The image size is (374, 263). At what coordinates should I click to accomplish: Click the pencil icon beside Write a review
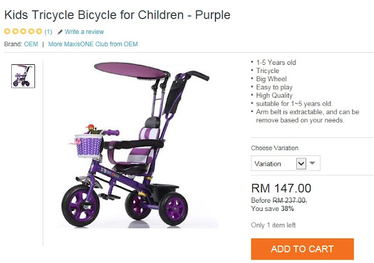(60, 32)
